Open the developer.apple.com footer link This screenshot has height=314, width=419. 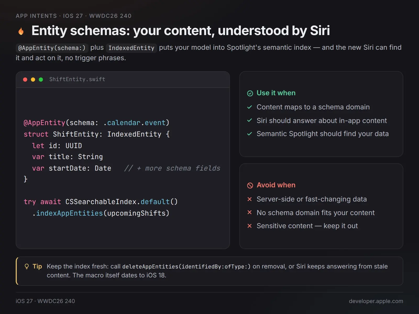click(376, 301)
